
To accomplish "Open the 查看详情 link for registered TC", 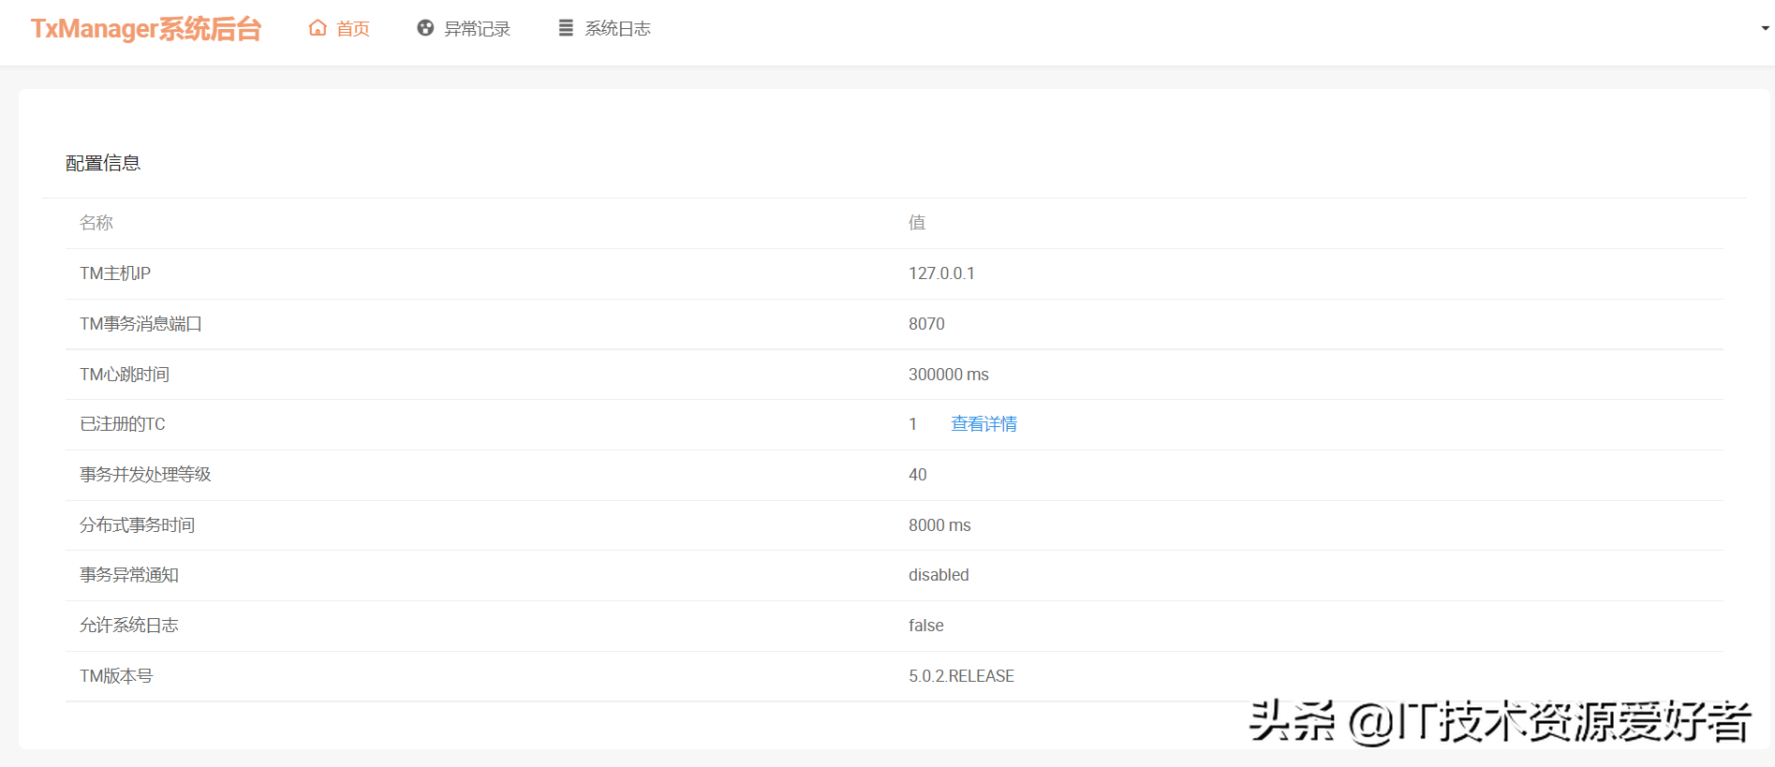I will click(984, 424).
